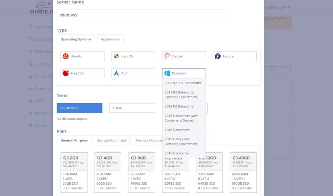
Task: Click the Account gear icon
Action: click(x=30, y=126)
